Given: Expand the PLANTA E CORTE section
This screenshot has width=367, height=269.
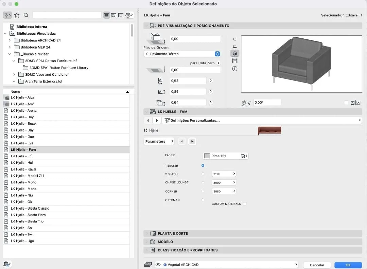Looking at the screenshot, I should [173, 233].
